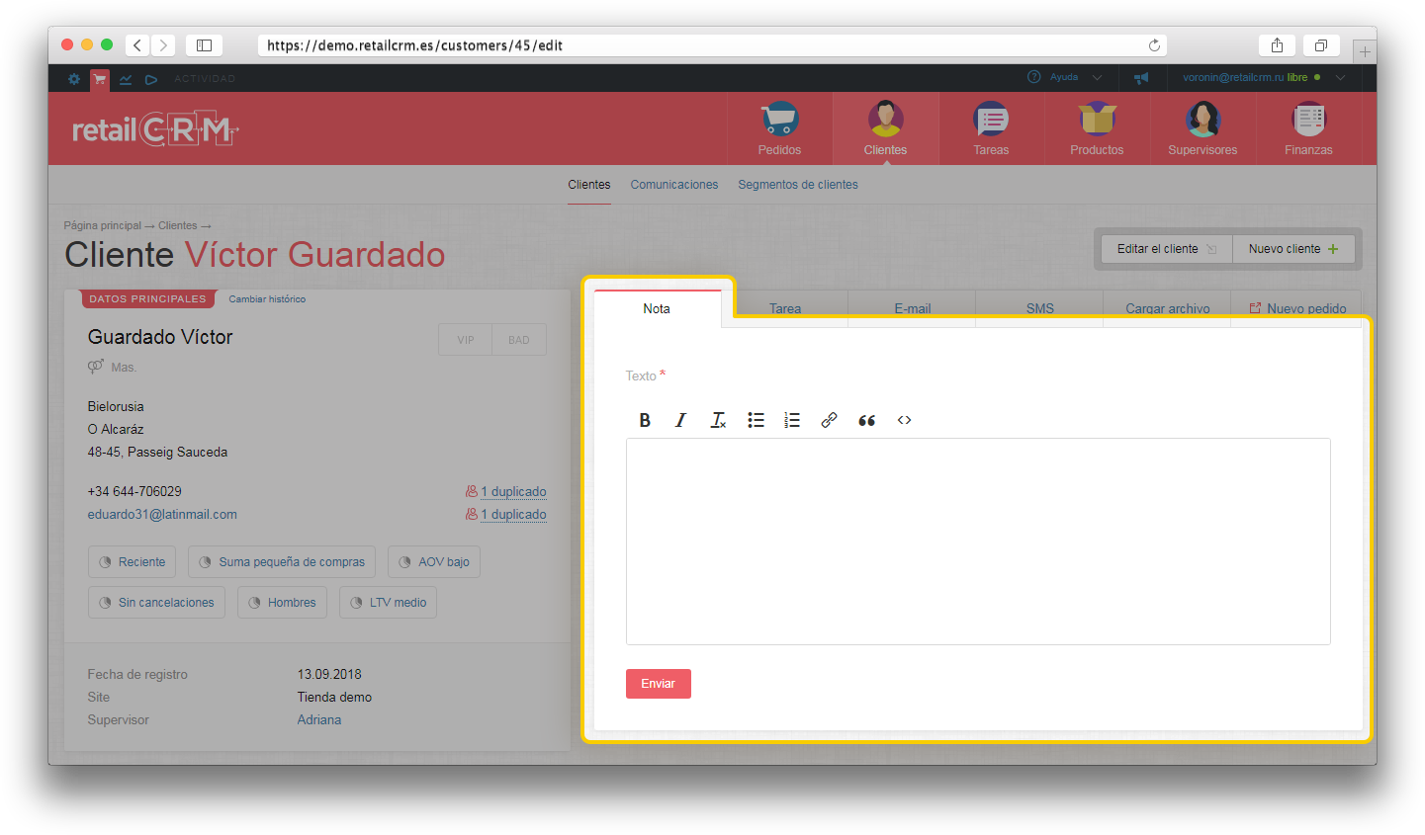Screen dimensions: 1425x835
Task: Click the Reciente segment tag
Action: [133, 562]
